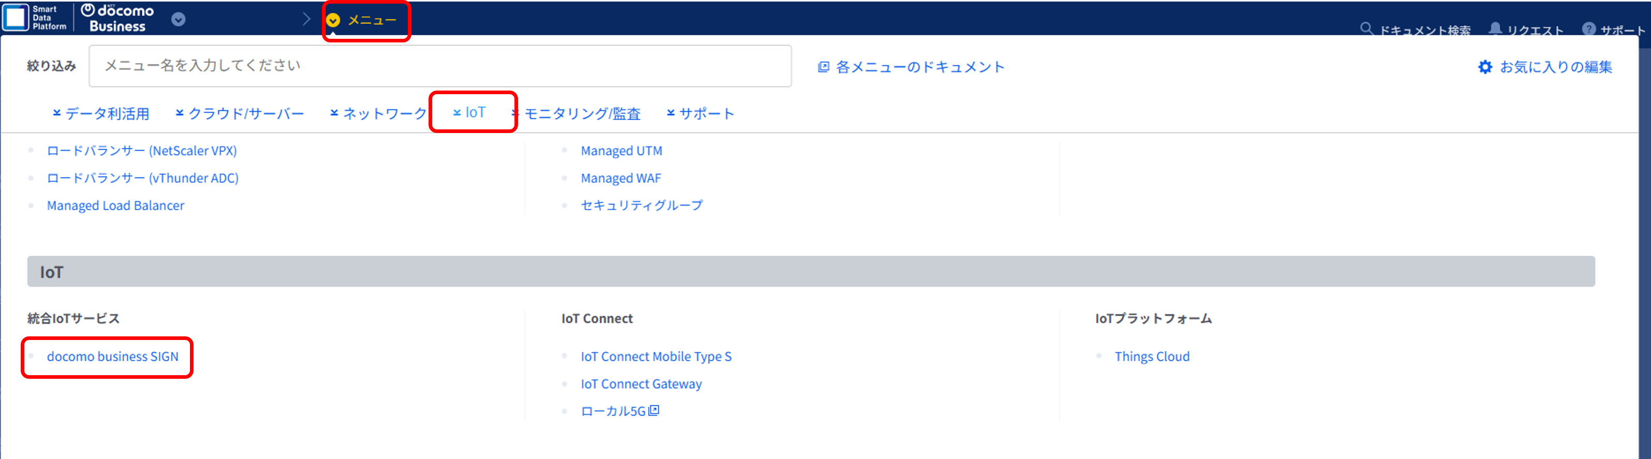Open the IoT Connect Gateway link
1651x459 pixels.
(641, 384)
